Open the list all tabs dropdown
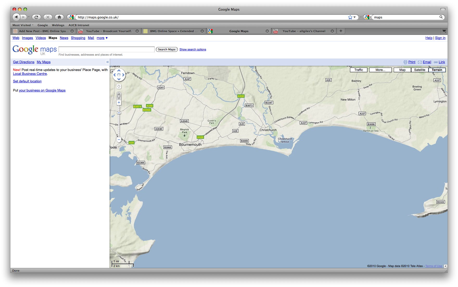 click(x=444, y=31)
